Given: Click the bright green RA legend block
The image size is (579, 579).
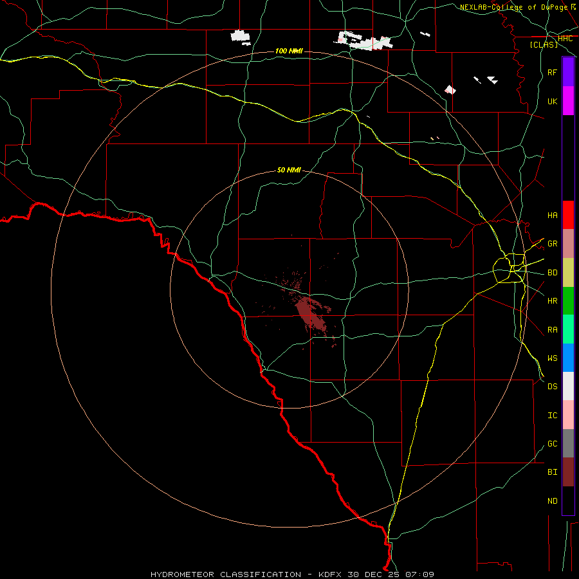Looking at the screenshot, I should tap(568, 329).
